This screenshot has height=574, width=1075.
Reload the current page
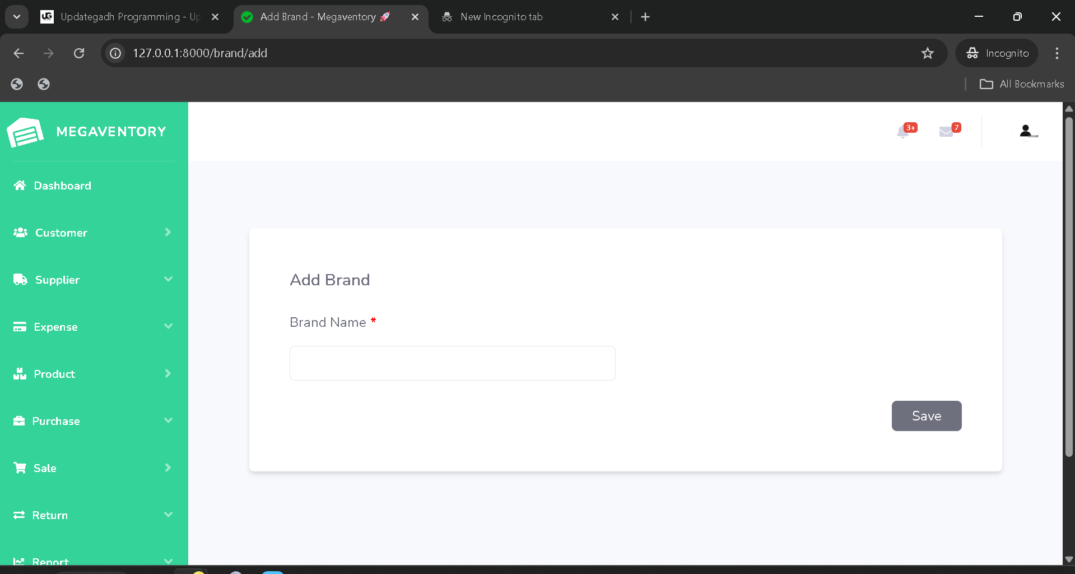tap(79, 53)
